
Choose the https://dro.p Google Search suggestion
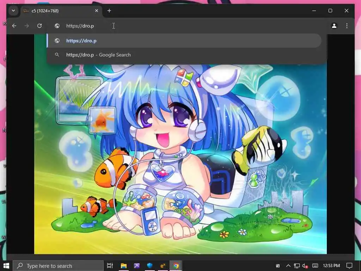pyautogui.click(x=184, y=55)
